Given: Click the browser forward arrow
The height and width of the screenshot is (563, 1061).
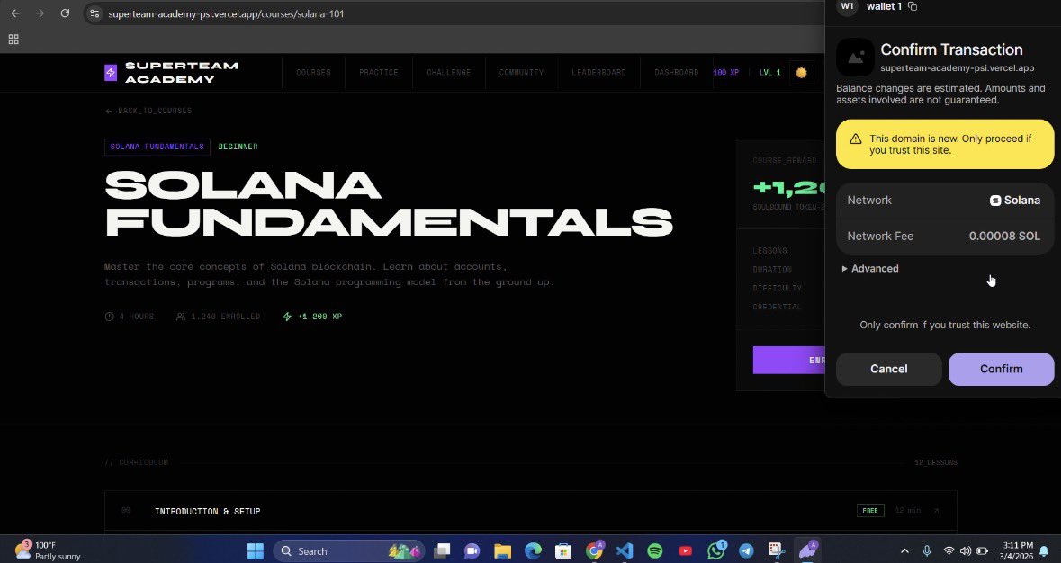Looking at the screenshot, I should click(x=40, y=13).
